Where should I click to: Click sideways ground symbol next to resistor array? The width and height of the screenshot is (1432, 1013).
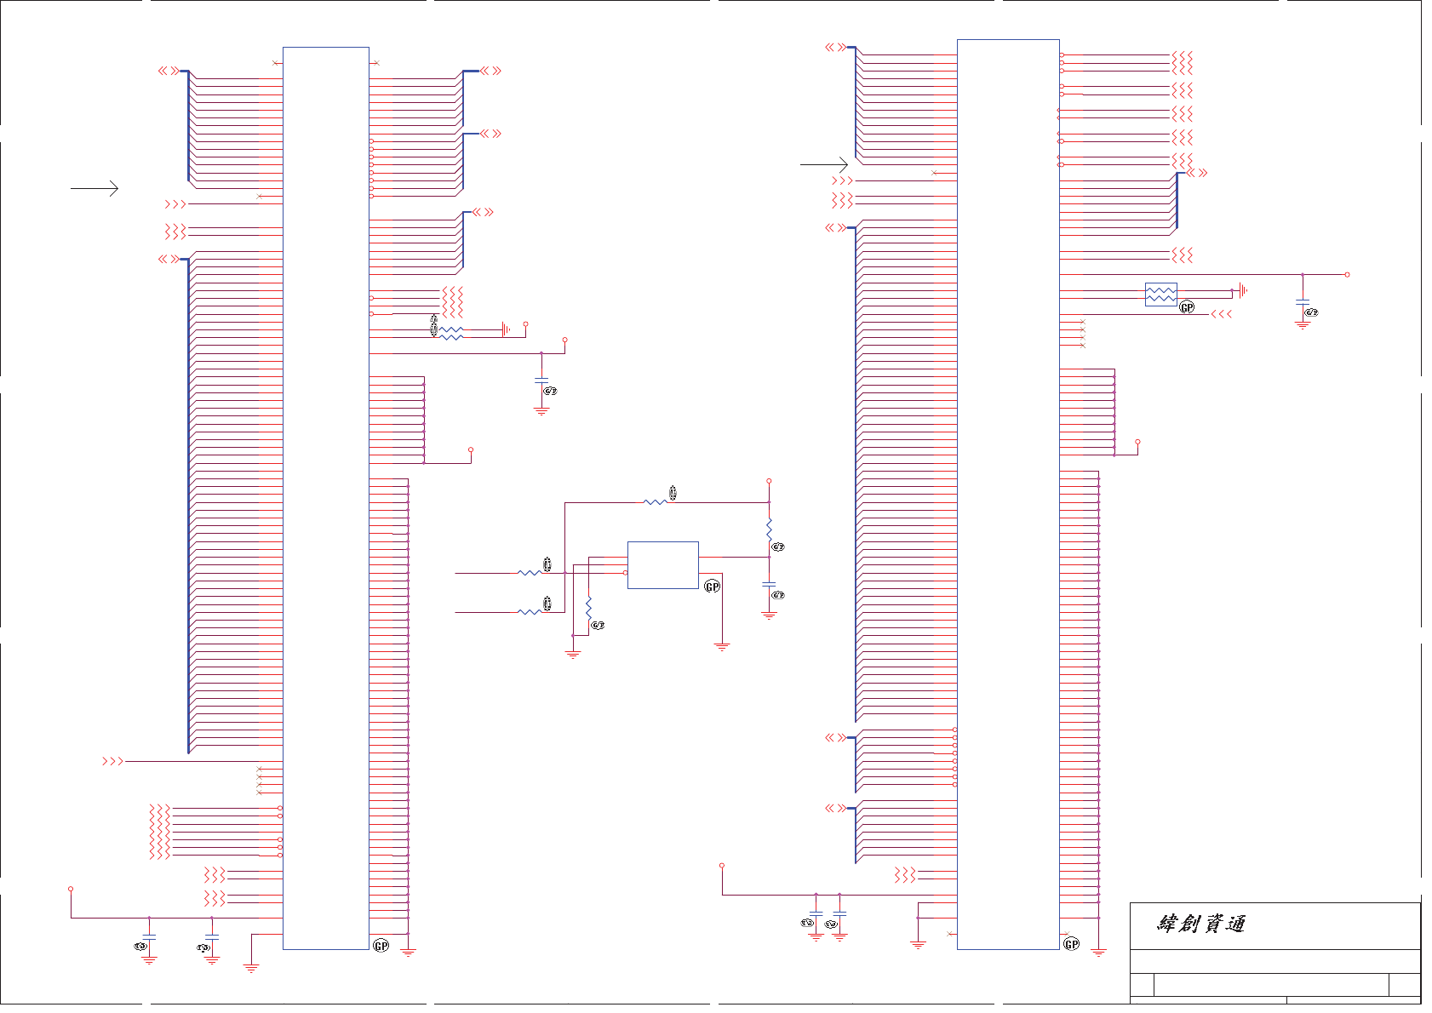(x=1244, y=290)
